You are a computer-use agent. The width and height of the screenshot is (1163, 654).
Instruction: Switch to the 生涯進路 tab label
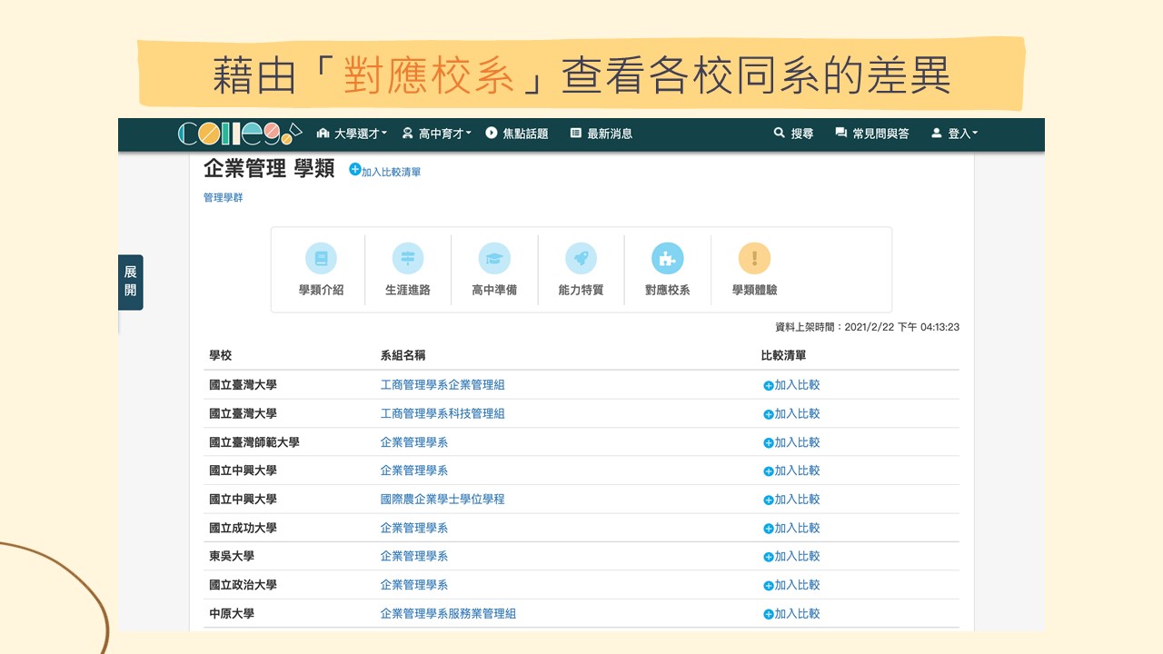pos(408,291)
